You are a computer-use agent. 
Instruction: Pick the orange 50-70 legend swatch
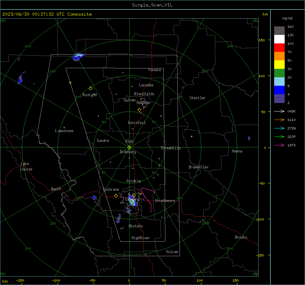279,56
